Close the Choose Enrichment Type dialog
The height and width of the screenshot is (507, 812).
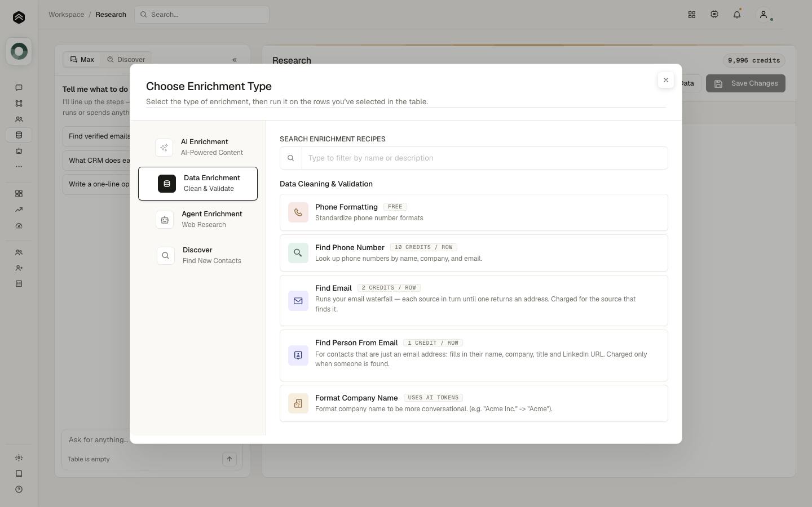point(666,80)
